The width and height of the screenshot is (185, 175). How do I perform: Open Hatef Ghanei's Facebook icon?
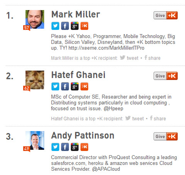pyautogui.click(x=65, y=86)
